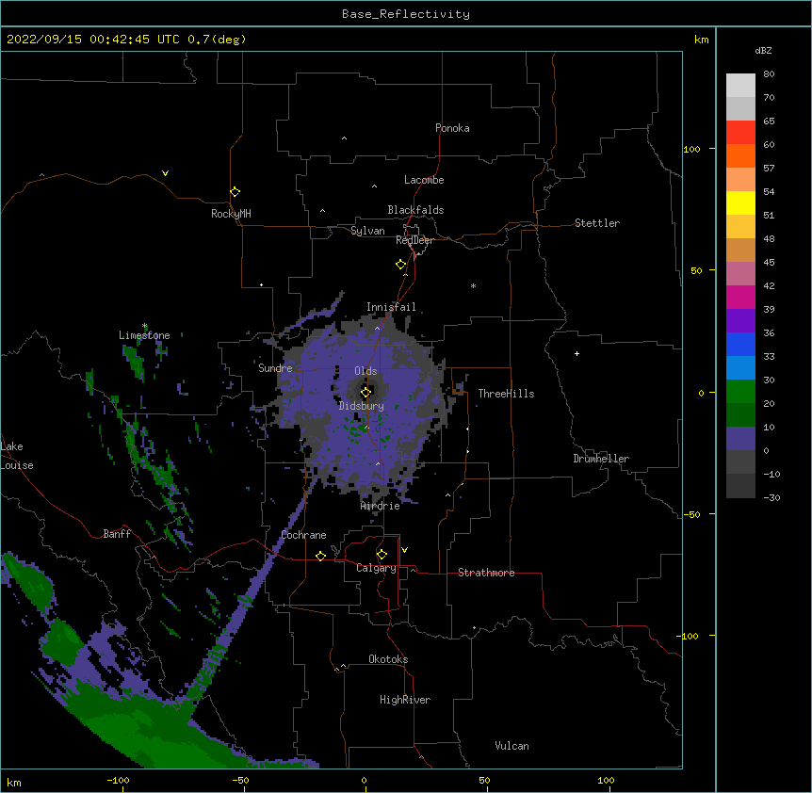The height and width of the screenshot is (793, 812).
Task: Click the Calgary city label
Action: point(376,568)
